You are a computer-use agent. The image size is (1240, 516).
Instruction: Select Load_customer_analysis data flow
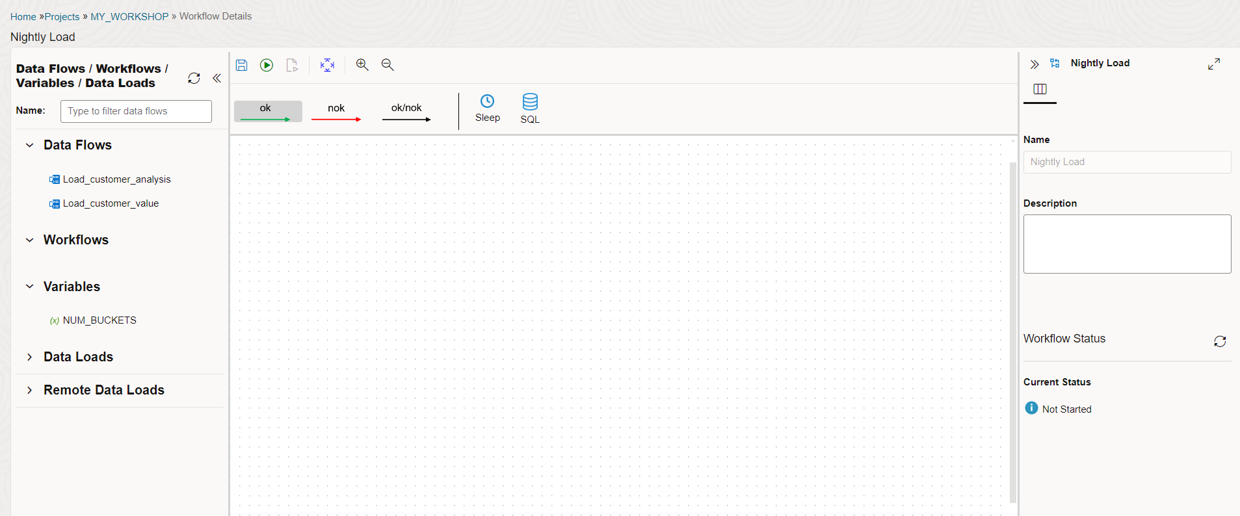click(x=116, y=179)
